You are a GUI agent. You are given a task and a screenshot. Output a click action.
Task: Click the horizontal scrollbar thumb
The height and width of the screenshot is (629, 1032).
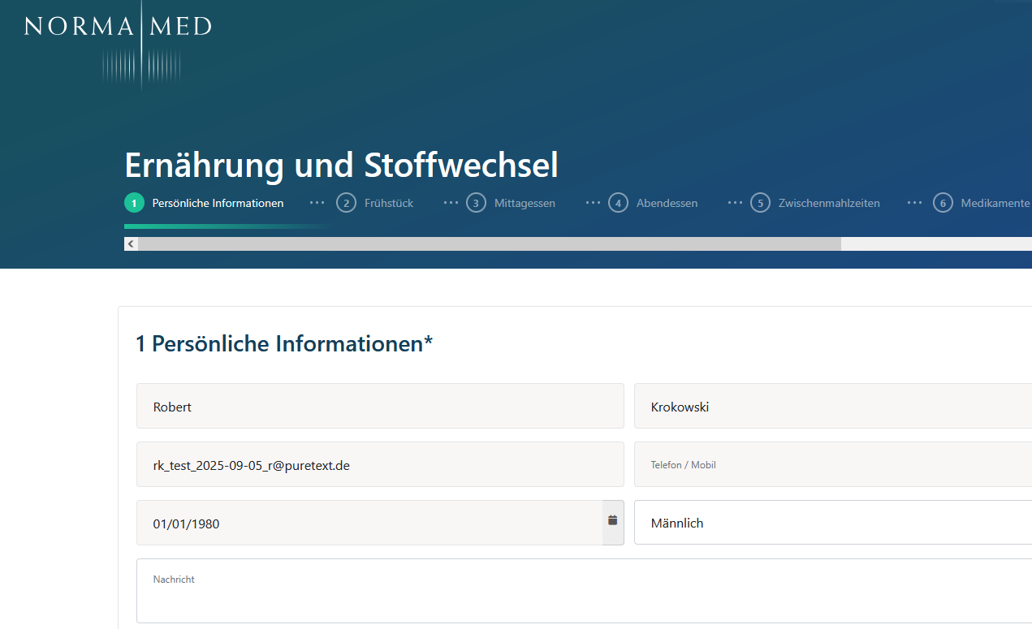[489, 243]
